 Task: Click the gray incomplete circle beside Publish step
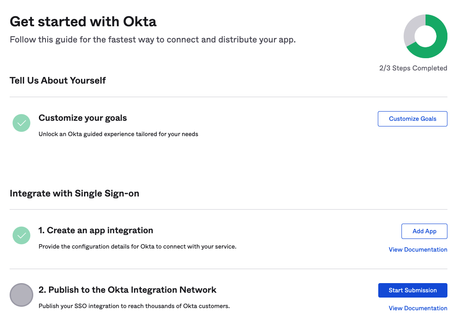[x=21, y=294]
